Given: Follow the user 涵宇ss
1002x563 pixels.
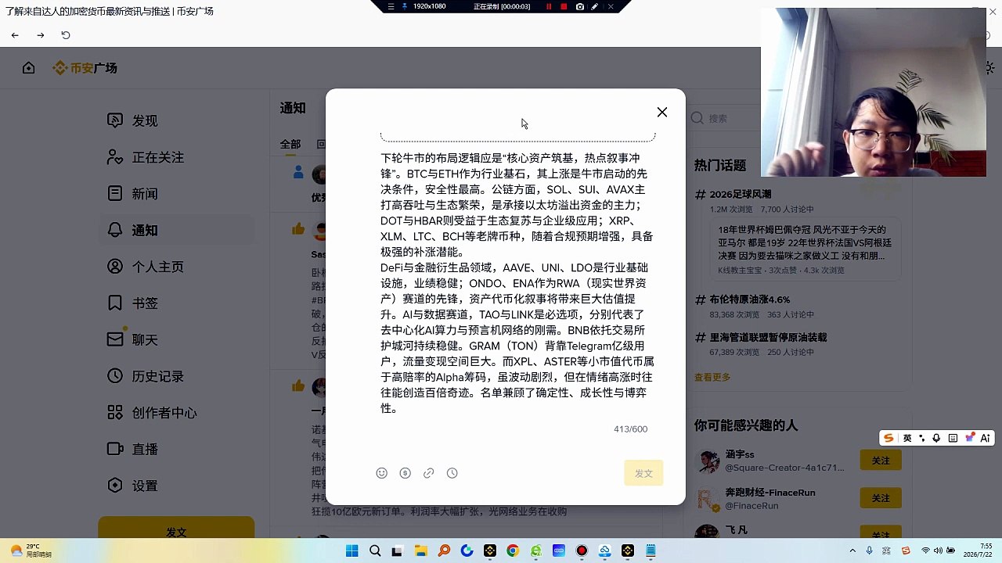Looking at the screenshot, I should 881,461.
